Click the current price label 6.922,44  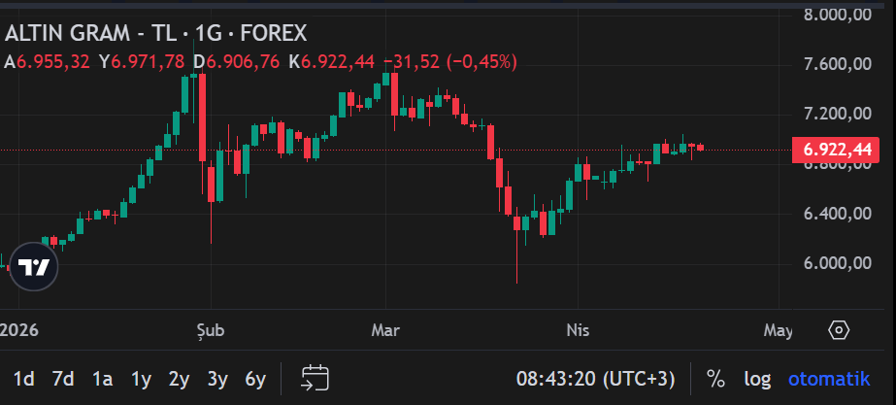point(835,150)
